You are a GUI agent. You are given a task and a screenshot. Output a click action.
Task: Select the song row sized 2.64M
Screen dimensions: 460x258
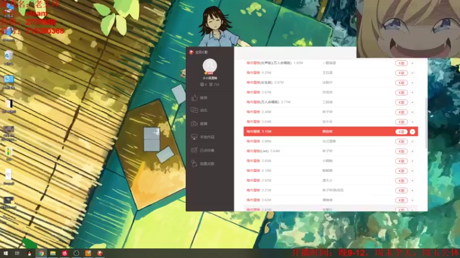(x=331, y=122)
